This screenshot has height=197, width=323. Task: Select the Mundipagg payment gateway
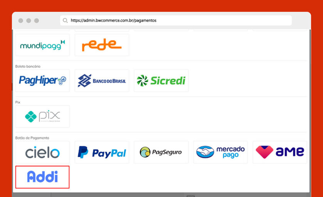(x=42, y=45)
